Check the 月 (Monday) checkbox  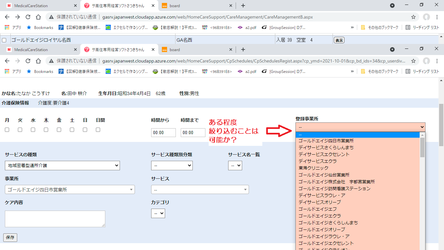click(7, 130)
